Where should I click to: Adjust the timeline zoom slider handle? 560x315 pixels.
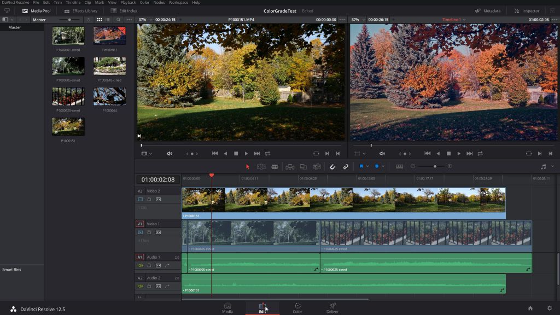coord(435,166)
